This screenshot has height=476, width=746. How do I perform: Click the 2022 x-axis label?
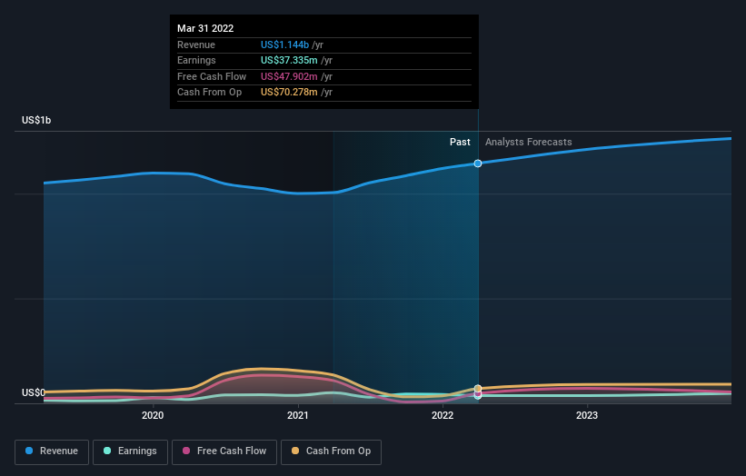click(x=443, y=415)
